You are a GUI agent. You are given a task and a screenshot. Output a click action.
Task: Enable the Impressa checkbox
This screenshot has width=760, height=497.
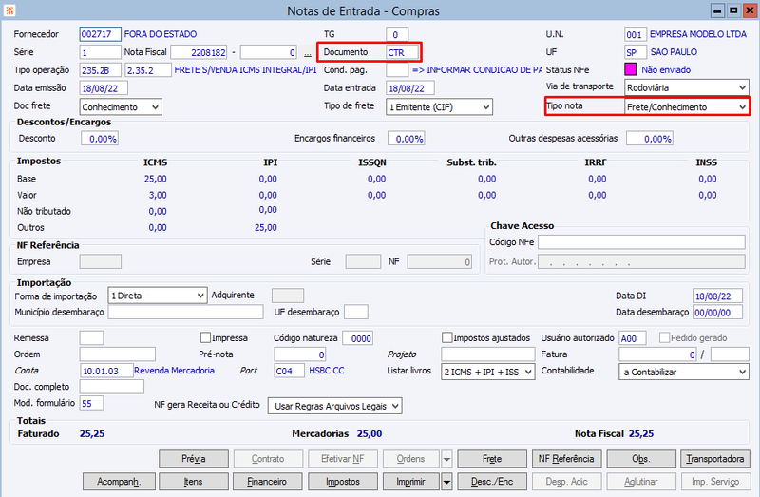point(205,337)
